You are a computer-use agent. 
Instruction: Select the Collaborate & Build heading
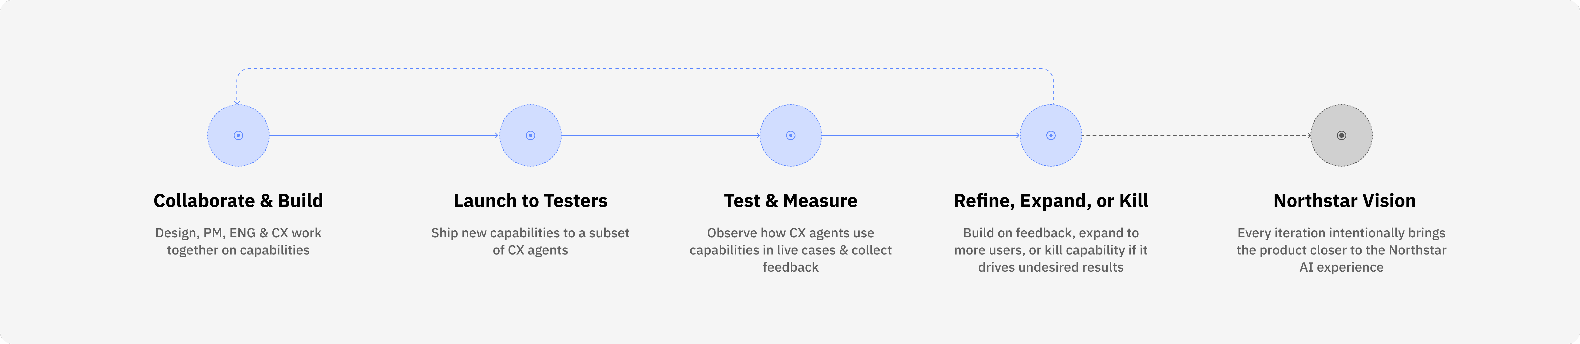coord(238,201)
